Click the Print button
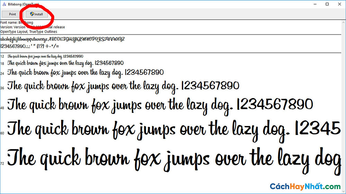Viewport: 346px width, 194px height. pyautogui.click(x=12, y=14)
